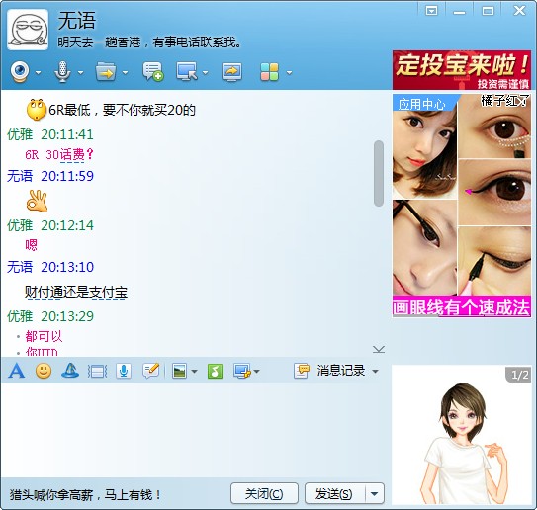Click the chat history scrollbar thumb

379,173
